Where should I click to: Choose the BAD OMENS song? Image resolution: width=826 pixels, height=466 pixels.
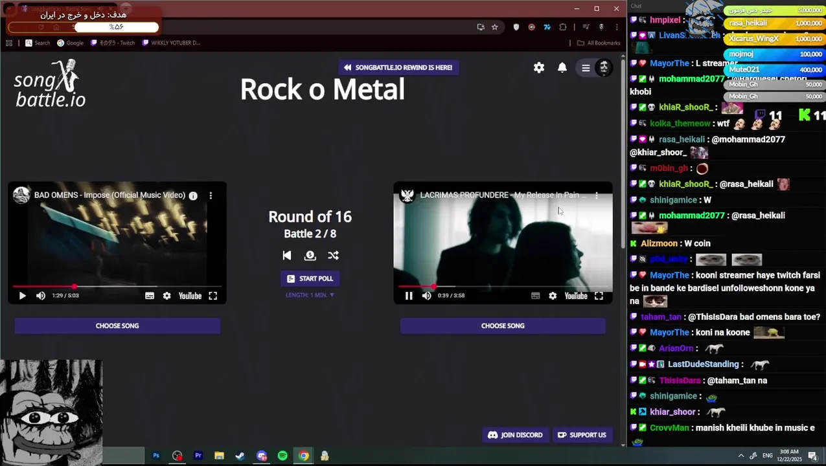(x=117, y=326)
